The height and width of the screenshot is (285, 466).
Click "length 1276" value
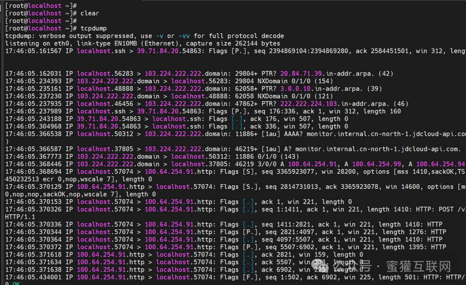404,232
